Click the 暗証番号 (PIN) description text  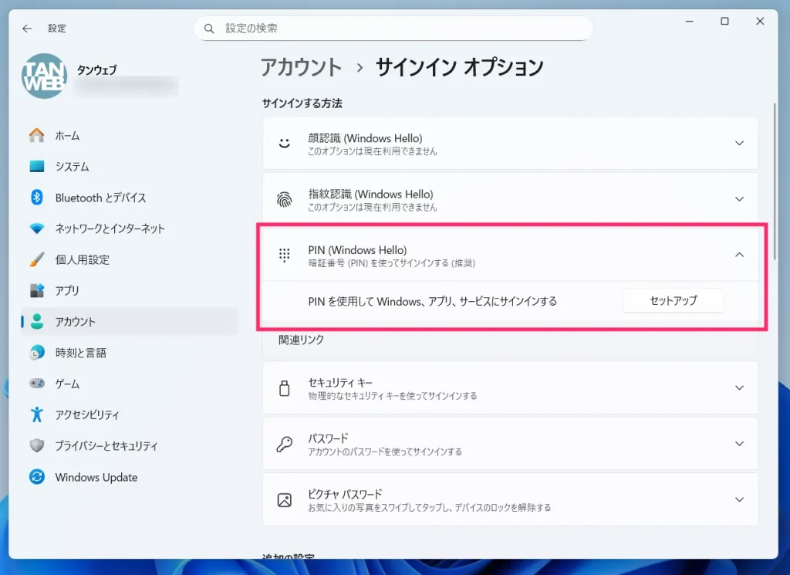click(x=391, y=263)
